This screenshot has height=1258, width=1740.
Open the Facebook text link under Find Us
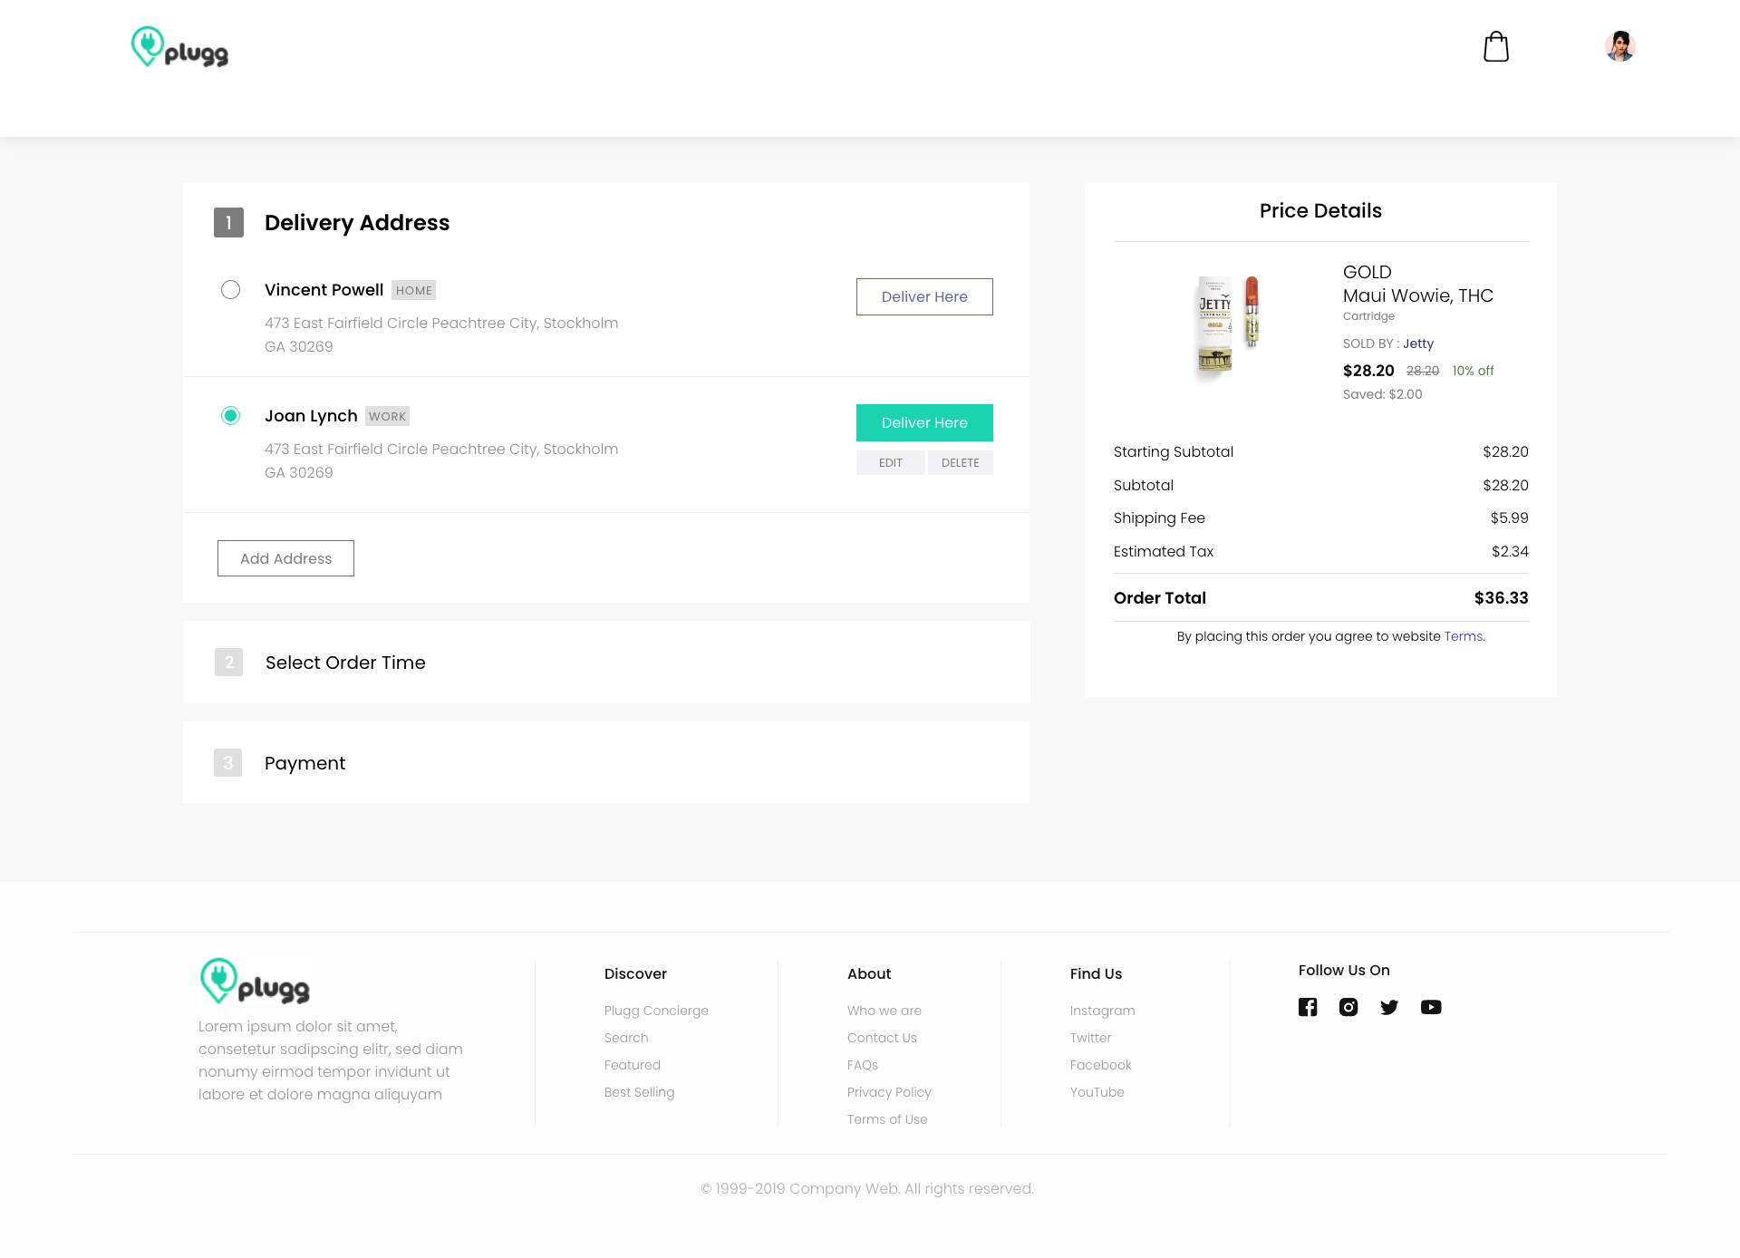[1100, 1065]
